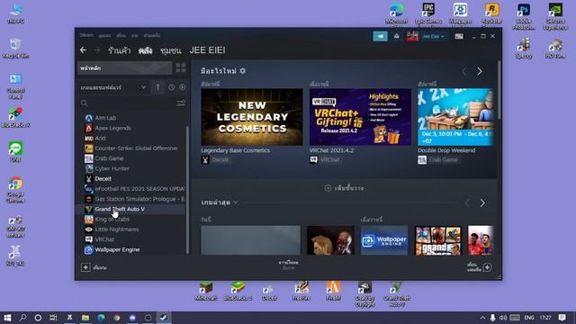Screen dimensions: 576x324
Task: Click the Jee Eiei profile avatar
Action: click(412, 36)
